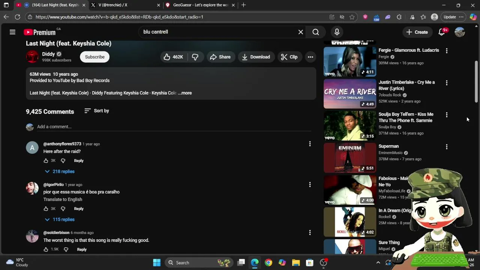The width and height of the screenshot is (480, 270).
Task: Open options menu for anthonyflores9373's comment
Action: [x=310, y=144]
